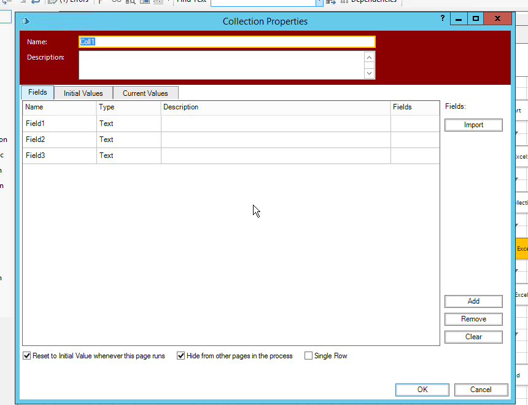Screen dimensions: 528x405
Task: Maximize the Collection Properties dialog
Action: point(475,18)
